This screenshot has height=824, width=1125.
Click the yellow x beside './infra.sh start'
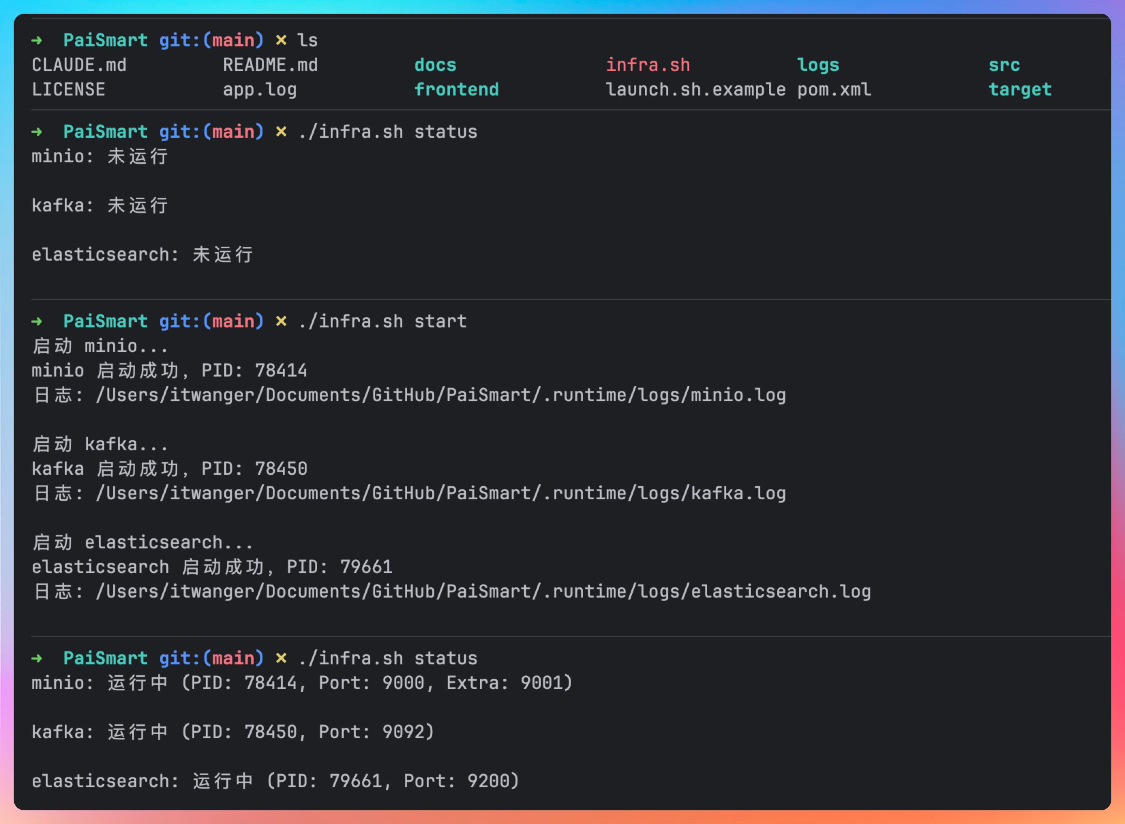point(281,321)
